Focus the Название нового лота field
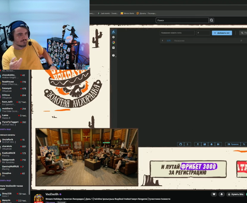The width and height of the screenshot is (247, 203). pyautogui.click(x=177, y=33)
